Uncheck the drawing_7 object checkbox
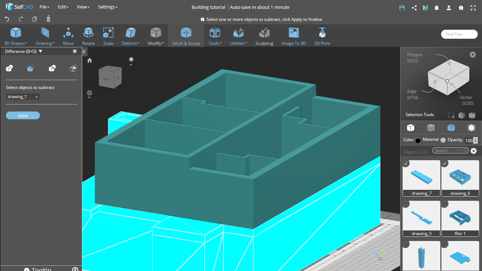The image size is (482, 271). coord(406,163)
